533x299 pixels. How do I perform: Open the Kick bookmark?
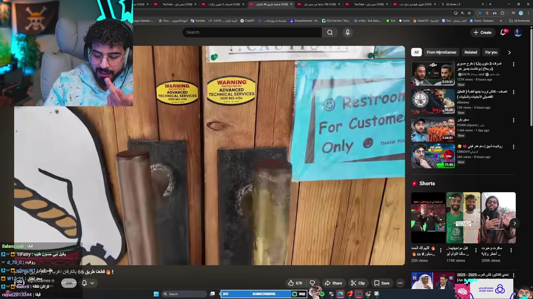pyautogui.click(x=391, y=20)
